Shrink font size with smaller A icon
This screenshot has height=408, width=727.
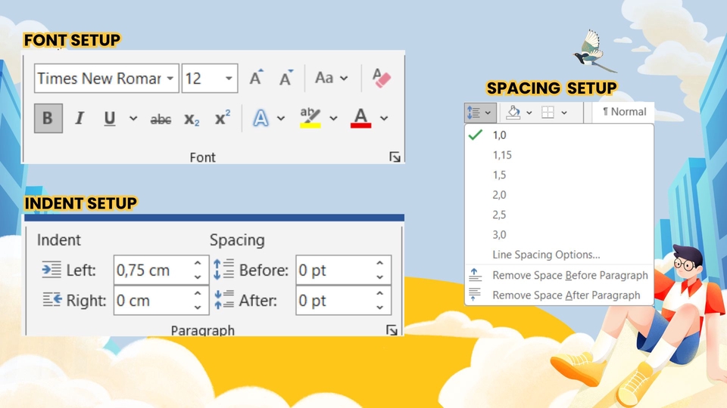[x=285, y=78]
